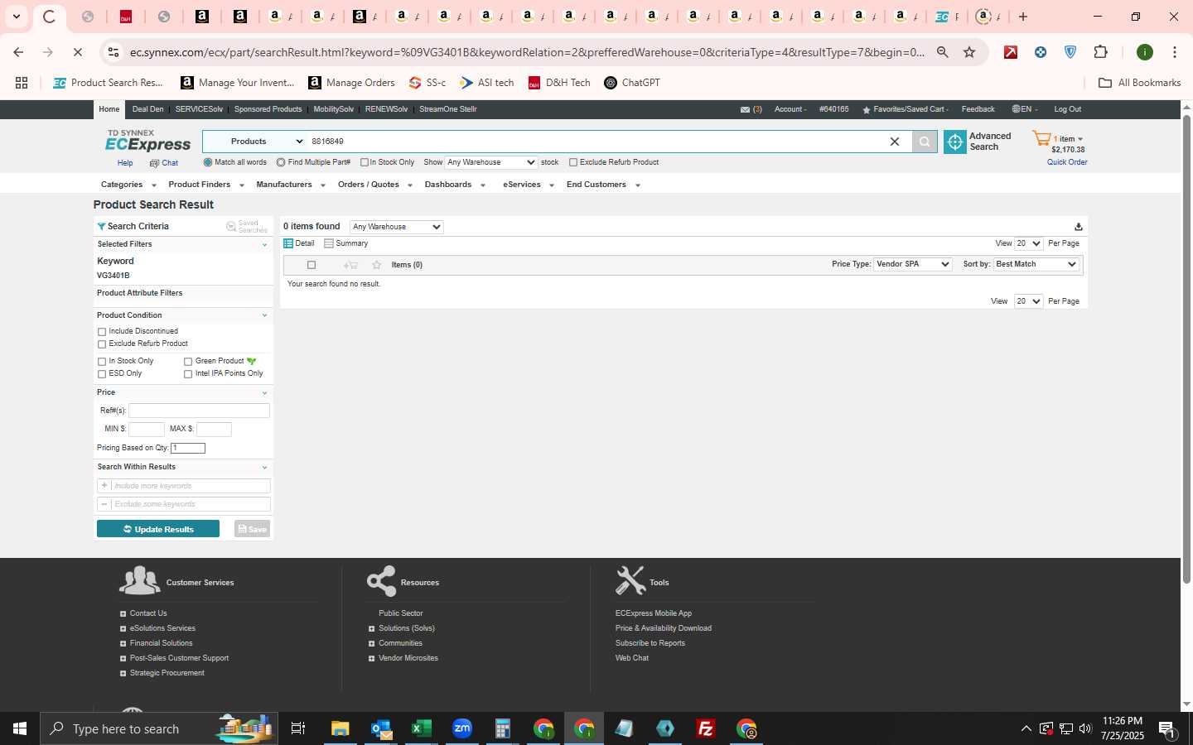The height and width of the screenshot is (745, 1193).
Task: Open Price & Availability Download link
Action: (x=663, y=628)
